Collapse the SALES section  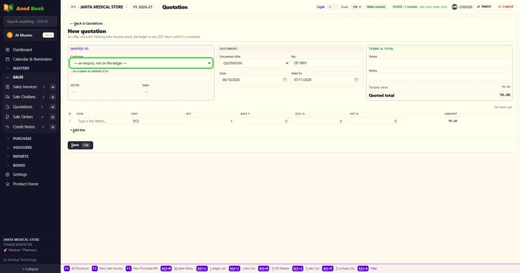(18, 77)
